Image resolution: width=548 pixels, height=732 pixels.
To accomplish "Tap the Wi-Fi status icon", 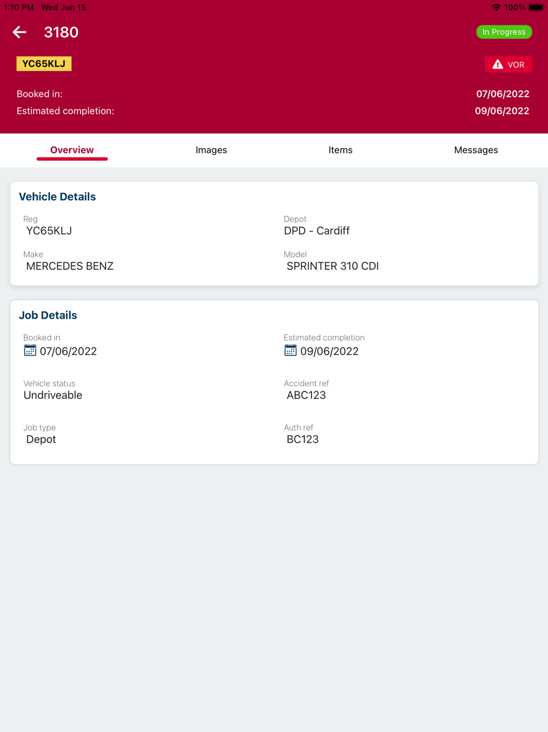I will [496, 7].
